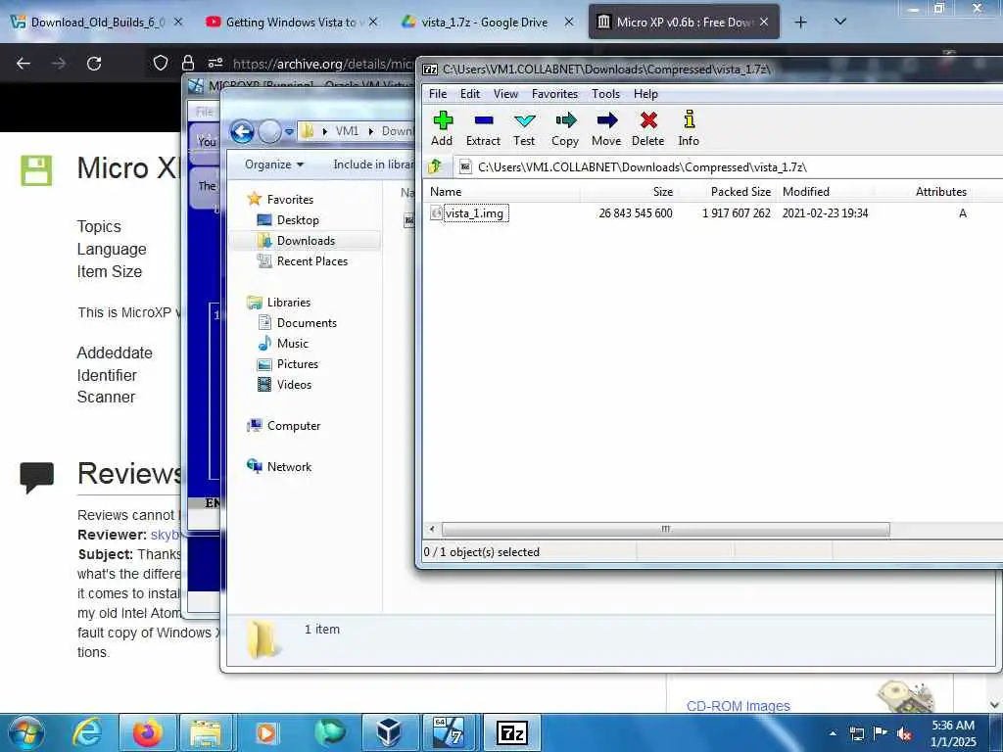Open the Info tool in 7-Zip

tap(689, 128)
